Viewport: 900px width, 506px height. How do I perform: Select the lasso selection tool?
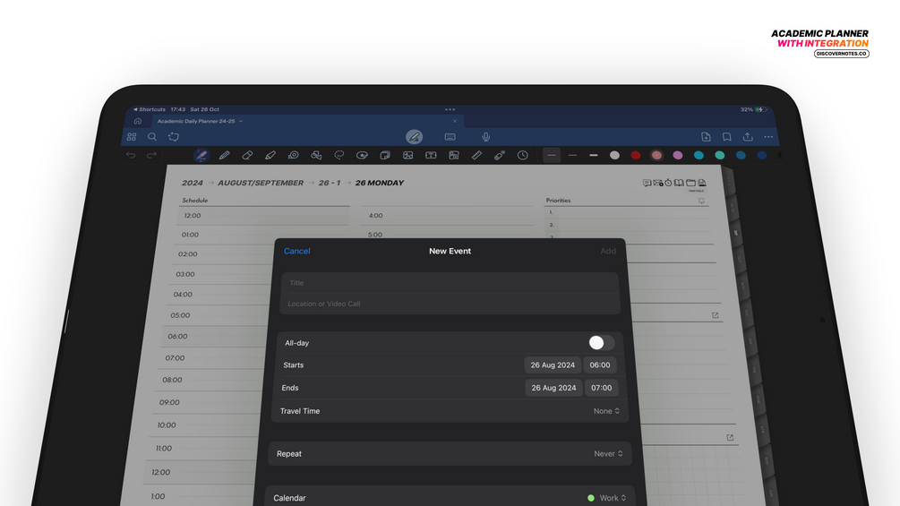click(x=339, y=155)
